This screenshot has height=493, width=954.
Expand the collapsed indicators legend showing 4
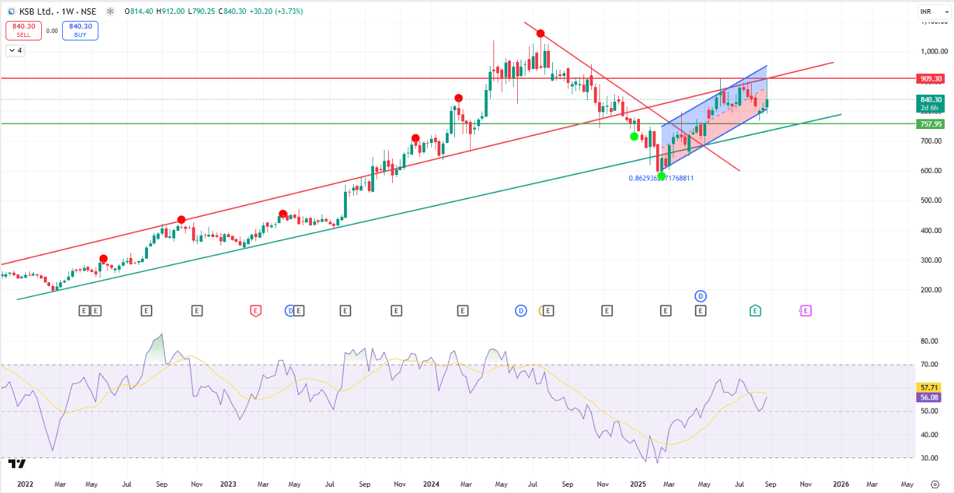(15, 50)
